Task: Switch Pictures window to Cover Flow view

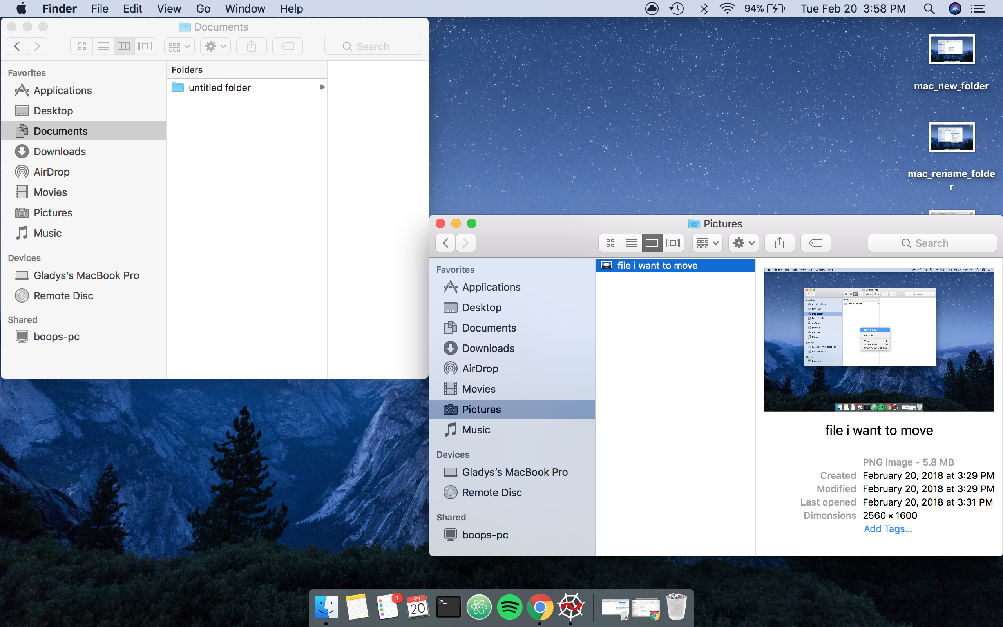Action: pos(673,243)
